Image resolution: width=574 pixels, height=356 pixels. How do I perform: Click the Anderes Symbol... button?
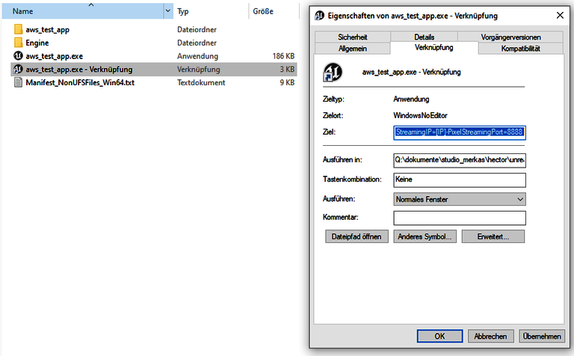[425, 236]
